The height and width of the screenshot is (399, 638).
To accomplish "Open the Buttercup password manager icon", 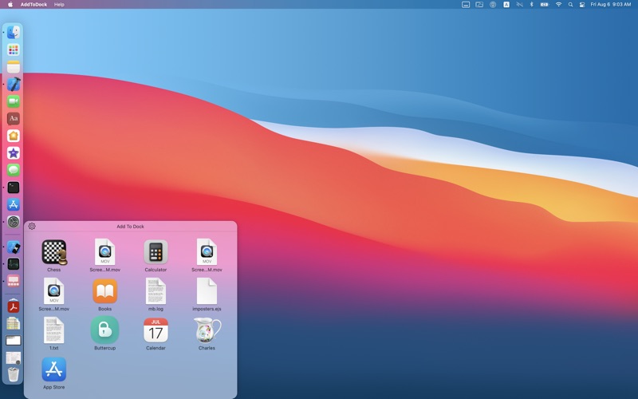I will pos(105,330).
